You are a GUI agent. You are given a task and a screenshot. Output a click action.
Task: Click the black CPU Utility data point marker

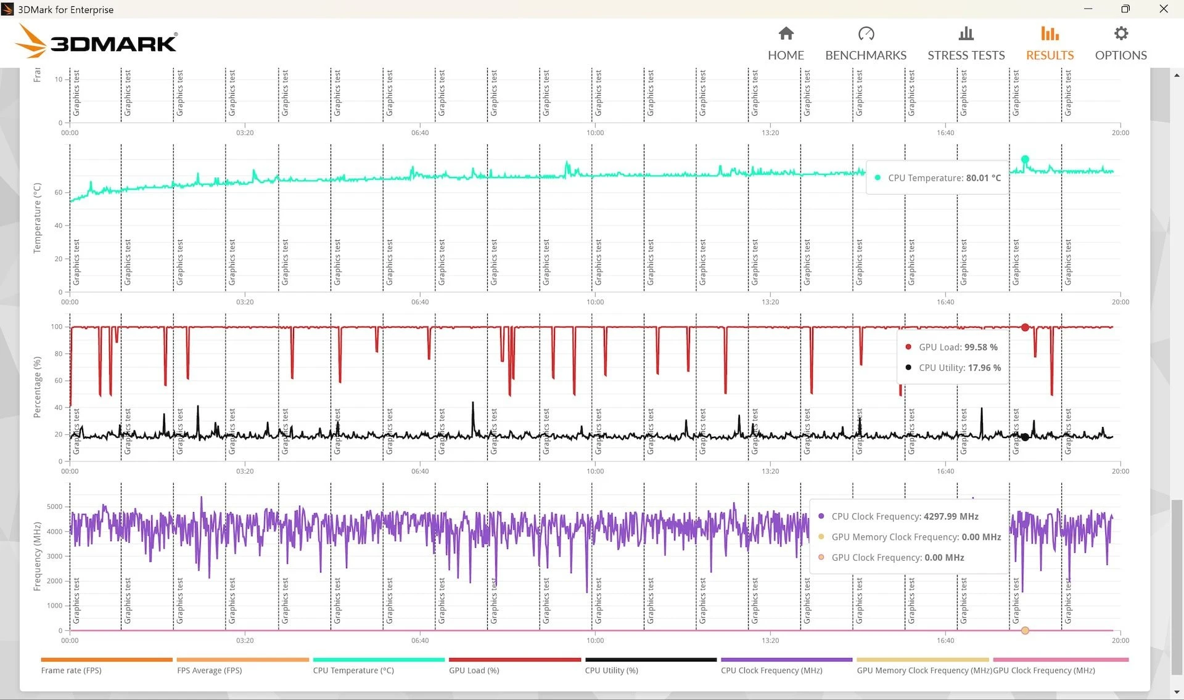pos(1025,437)
